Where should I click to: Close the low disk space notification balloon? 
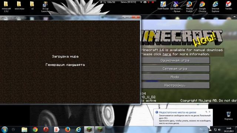[x=210, y=112]
